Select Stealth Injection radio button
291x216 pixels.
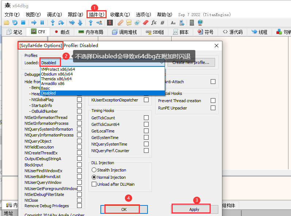[94, 170]
